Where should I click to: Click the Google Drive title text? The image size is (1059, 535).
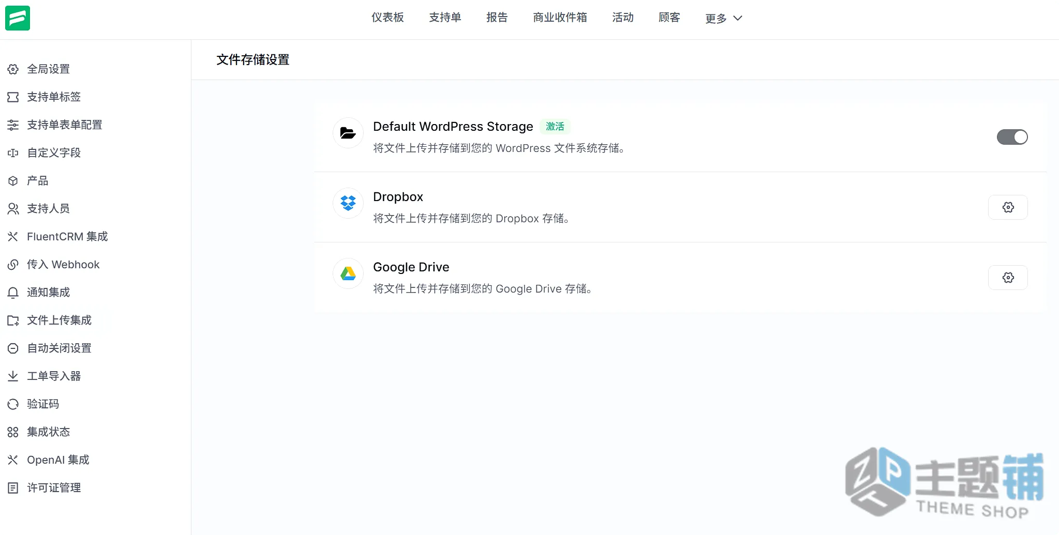(411, 267)
